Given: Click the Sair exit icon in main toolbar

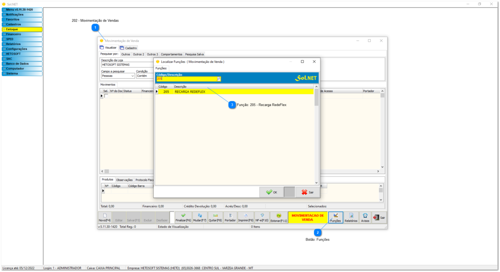Looking at the screenshot, I should click(x=379, y=217).
